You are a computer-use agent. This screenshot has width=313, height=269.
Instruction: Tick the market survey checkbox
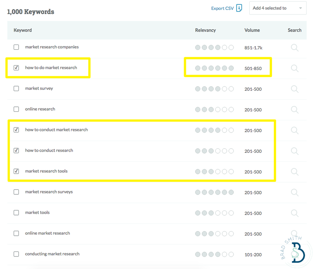tap(16, 88)
